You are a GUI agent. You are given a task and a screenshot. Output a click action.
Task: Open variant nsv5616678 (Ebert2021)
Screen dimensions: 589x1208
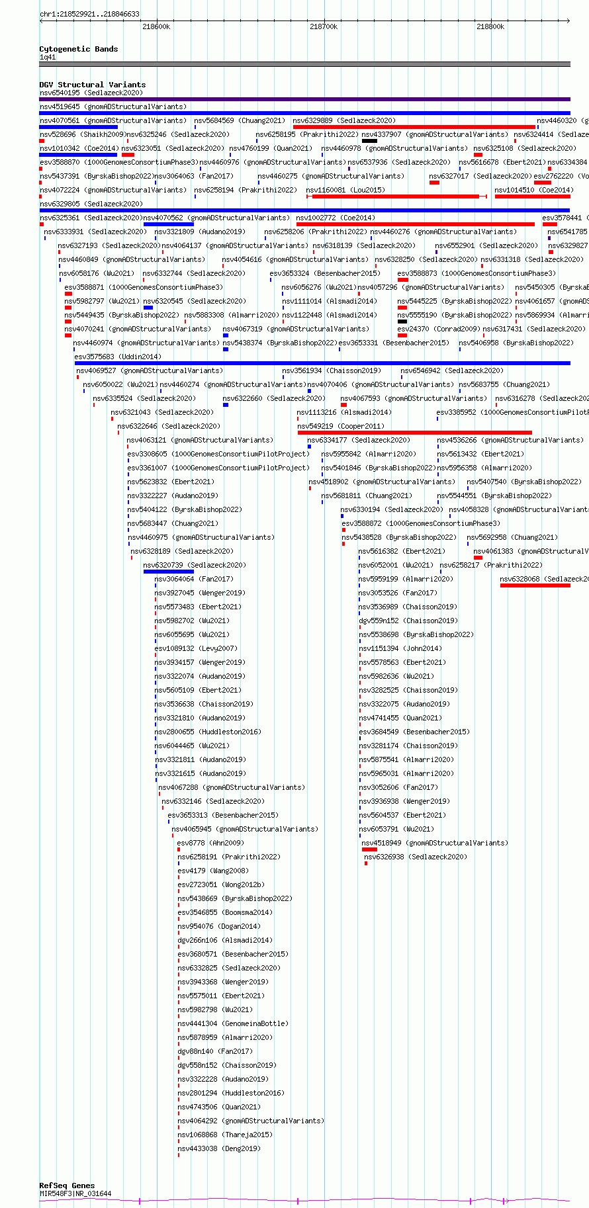[x=502, y=162]
